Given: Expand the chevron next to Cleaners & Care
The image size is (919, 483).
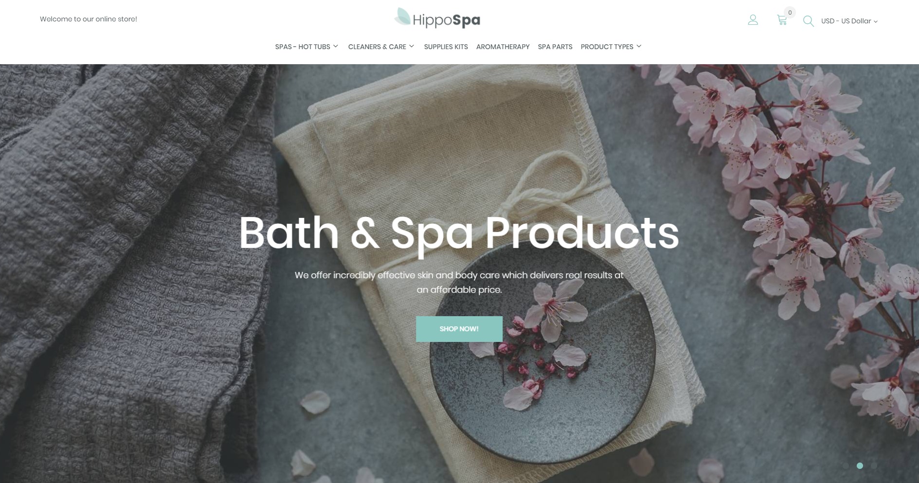Looking at the screenshot, I should pos(412,46).
